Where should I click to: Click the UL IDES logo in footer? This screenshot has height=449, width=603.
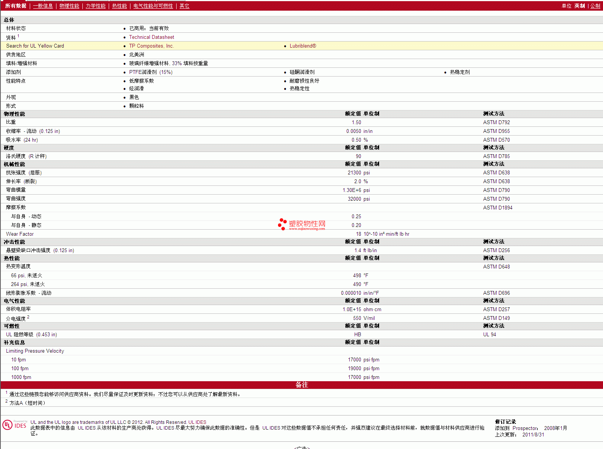point(14,425)
